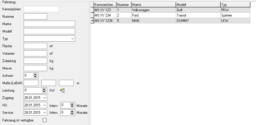This screenshot has width=256, height=125.
Task: Open the Service date picker dropdown
Action: 45,112
